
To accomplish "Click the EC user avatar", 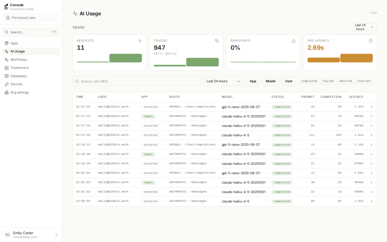I will coord(8,235).
